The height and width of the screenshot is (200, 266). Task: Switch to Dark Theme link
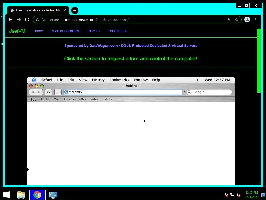point(118,31)
